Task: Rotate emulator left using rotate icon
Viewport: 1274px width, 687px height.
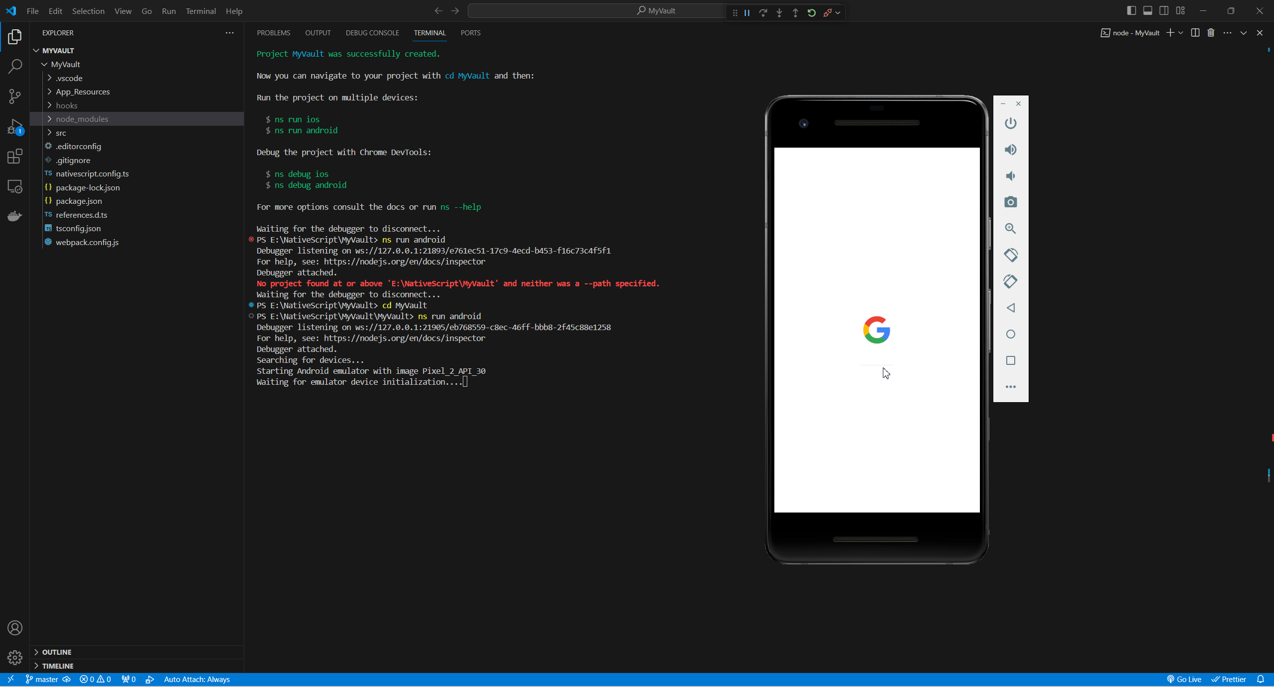Action: pos(1010,255)
